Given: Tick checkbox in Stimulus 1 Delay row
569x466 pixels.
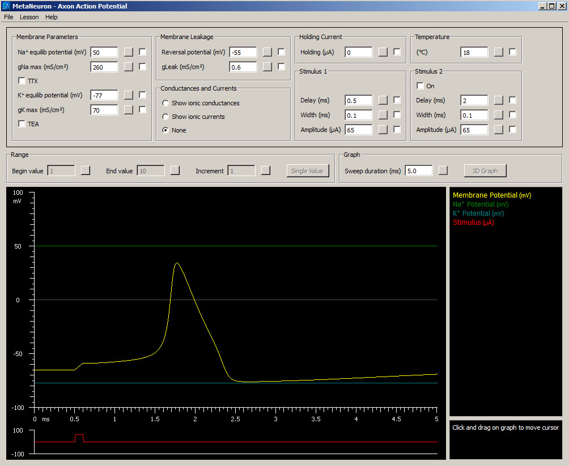Looking at the screenshot, I should (397, 100).
